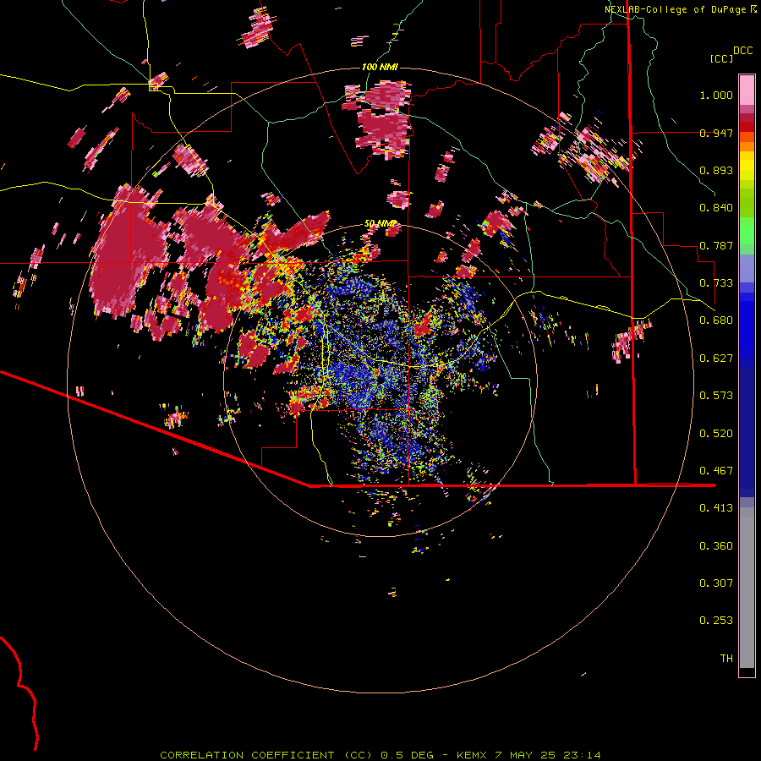Screen dimensions: 761x761
Task: Pick the bright green color bar segment
Action: [x=747, y=231]
